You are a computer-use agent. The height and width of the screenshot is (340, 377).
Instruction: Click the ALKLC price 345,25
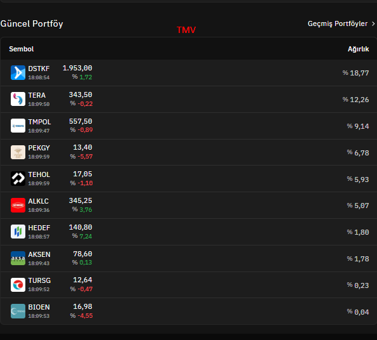[80, 200]
